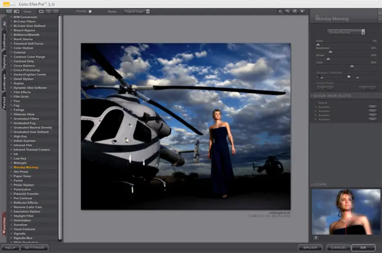The height and width of the screenshot is (253, 382).
Task: Open the Portrait category tab
Action: 4,102
